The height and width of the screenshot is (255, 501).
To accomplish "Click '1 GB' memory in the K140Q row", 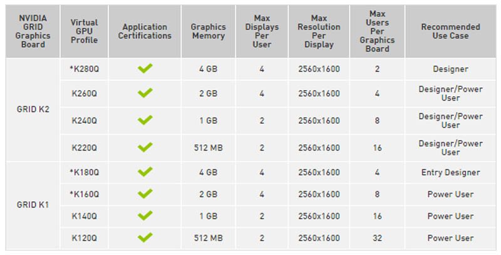I will 209,216.
